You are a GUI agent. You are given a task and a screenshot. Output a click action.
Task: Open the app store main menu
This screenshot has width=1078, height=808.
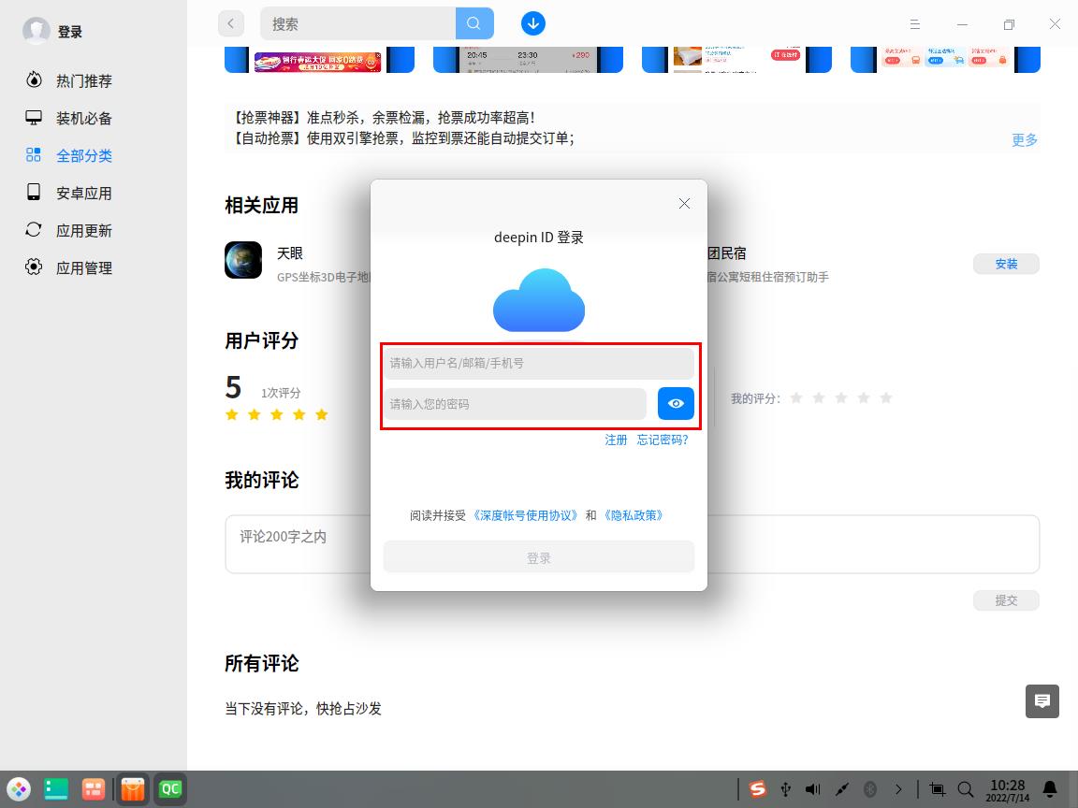point(914,23)
